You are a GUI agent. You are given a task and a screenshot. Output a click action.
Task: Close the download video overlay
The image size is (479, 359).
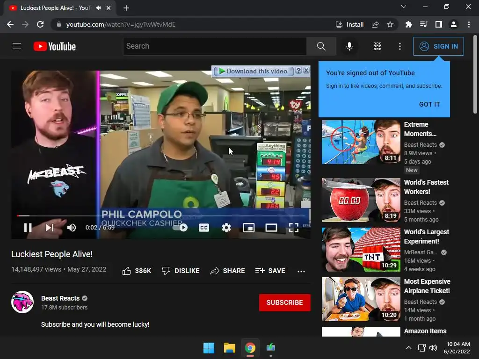click(306, 71)
